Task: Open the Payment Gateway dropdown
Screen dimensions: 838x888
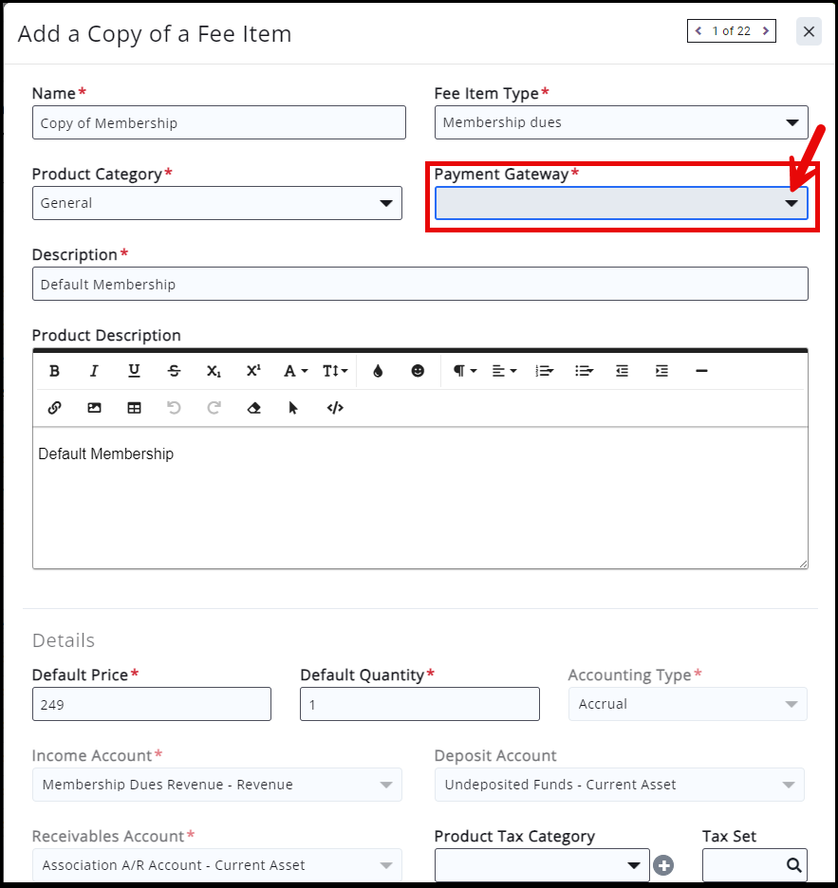Action: (621, 203)
